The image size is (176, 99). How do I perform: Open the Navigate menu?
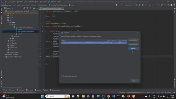(x=20, y=2)
